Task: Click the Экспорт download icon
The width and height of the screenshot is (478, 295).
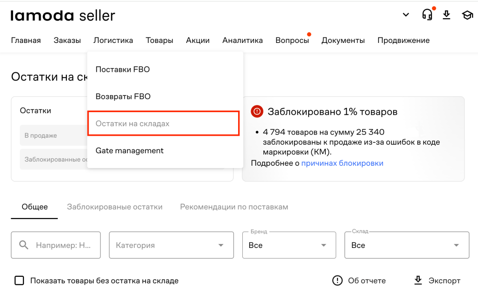Action: tap(418, 281)
